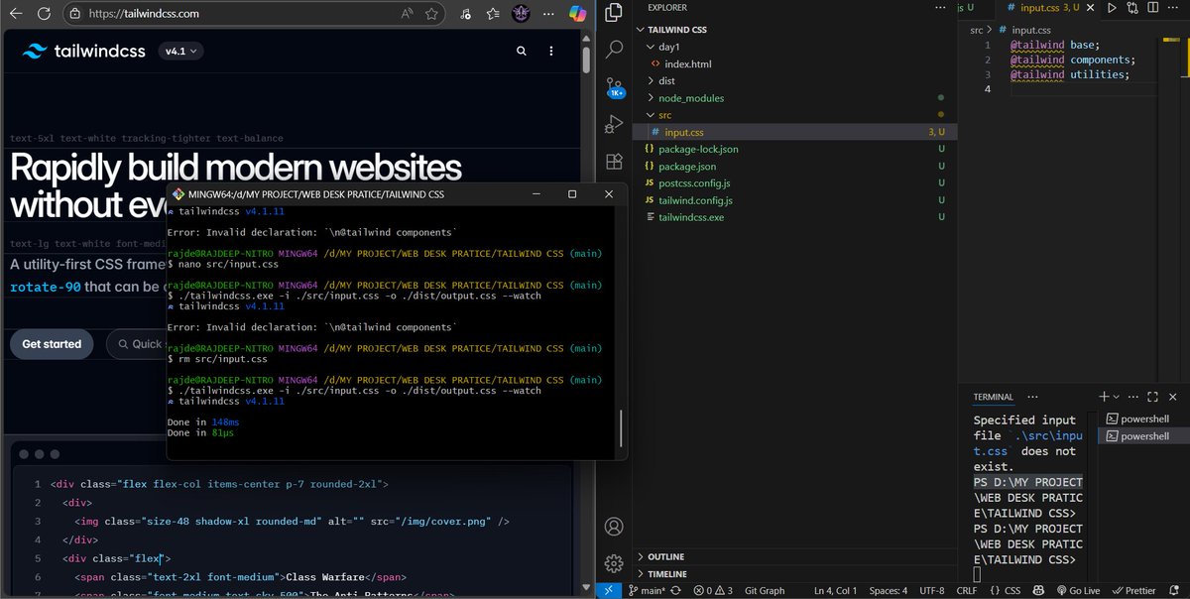The height and width of the screenshot is (599, 1190).
Task: Open the Manage gear icon in VS Code
Action: [x=615, y=562]
